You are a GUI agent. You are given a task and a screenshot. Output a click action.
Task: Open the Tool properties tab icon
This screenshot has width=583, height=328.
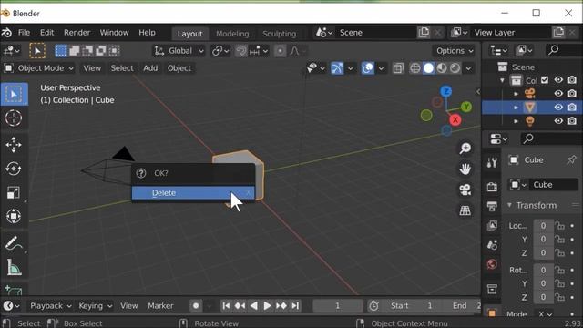[x=492, y=162]
